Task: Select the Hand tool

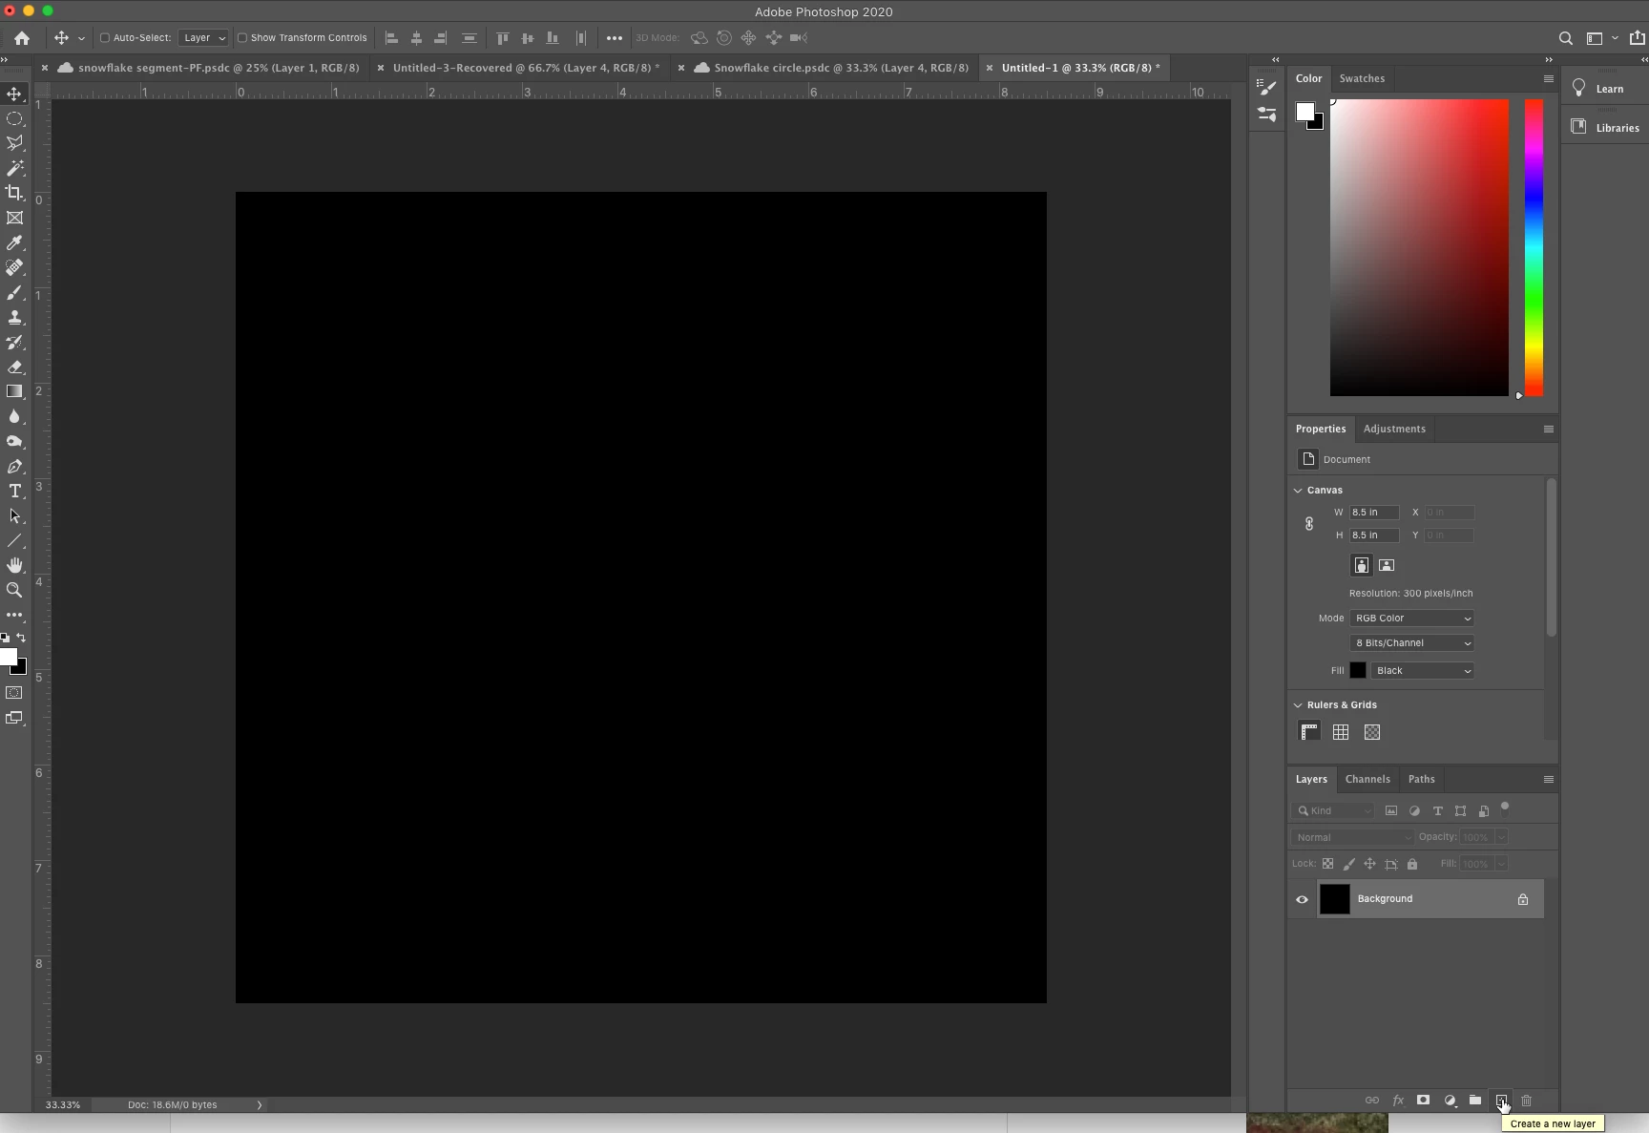Action: tap(14, 565)
